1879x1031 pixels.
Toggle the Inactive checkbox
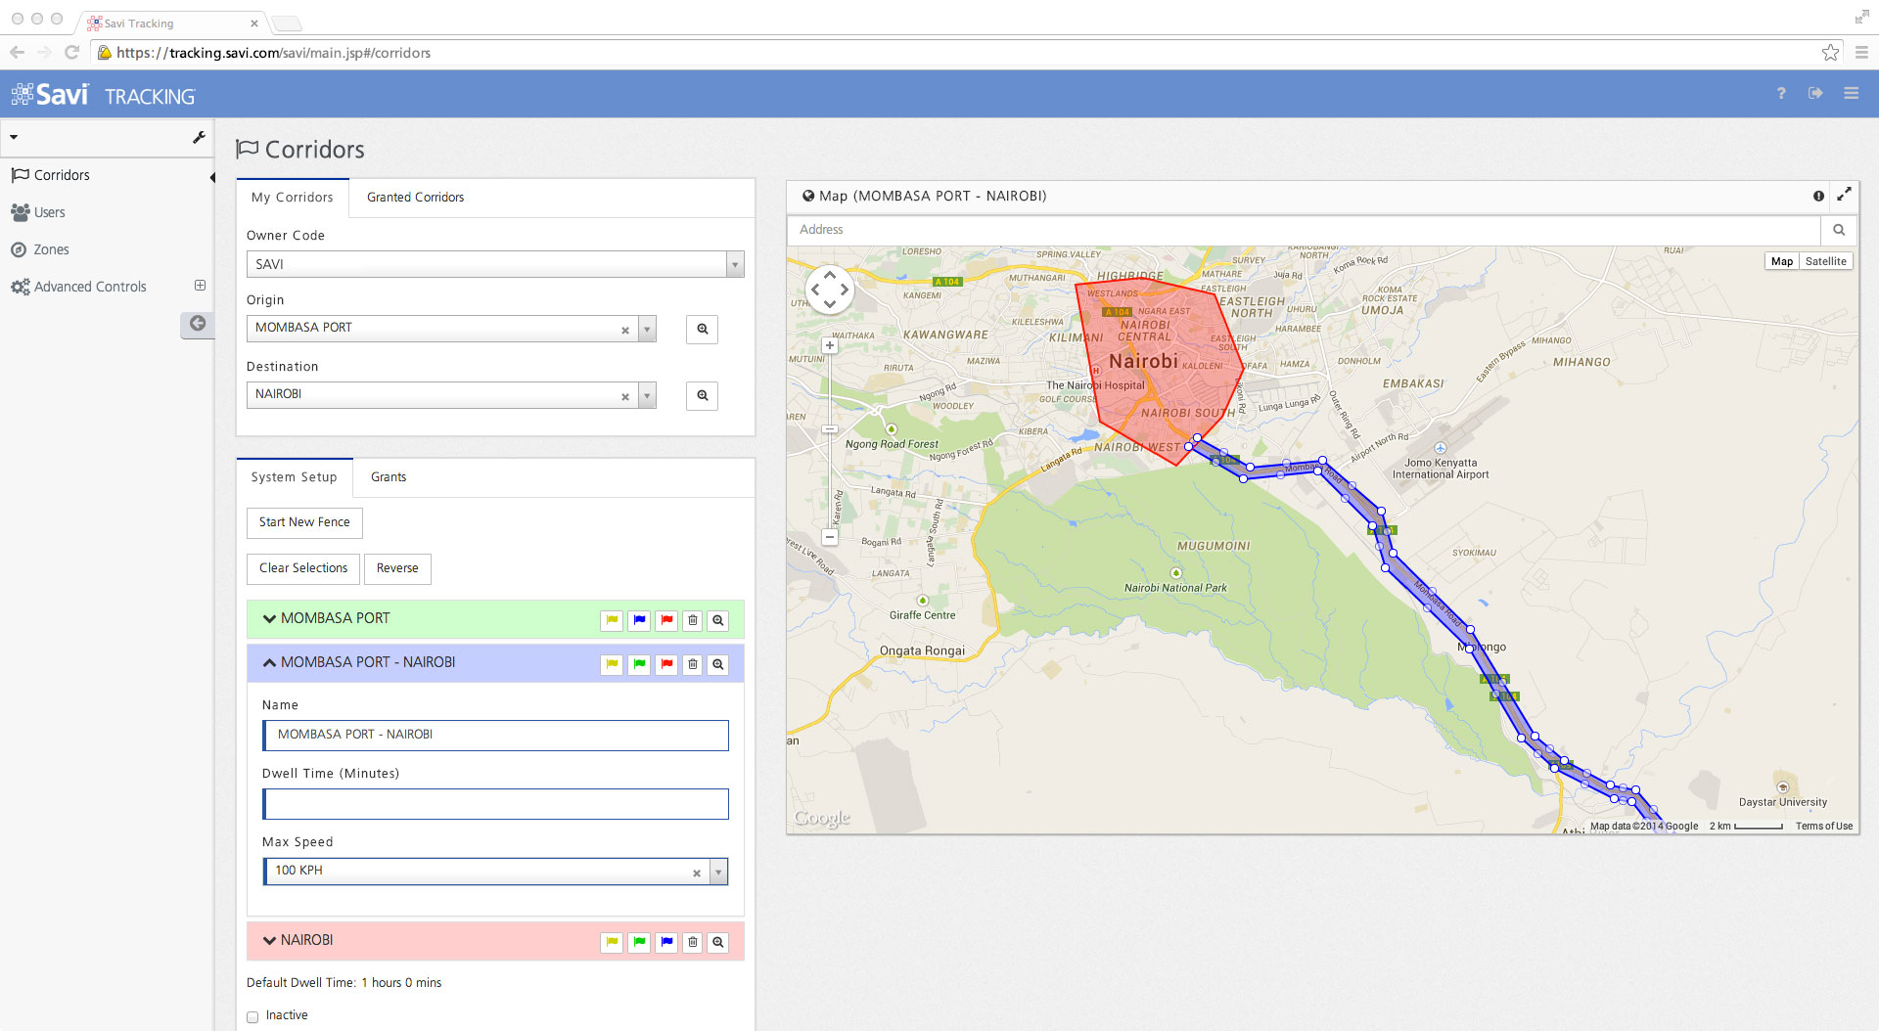(252, 1017)
